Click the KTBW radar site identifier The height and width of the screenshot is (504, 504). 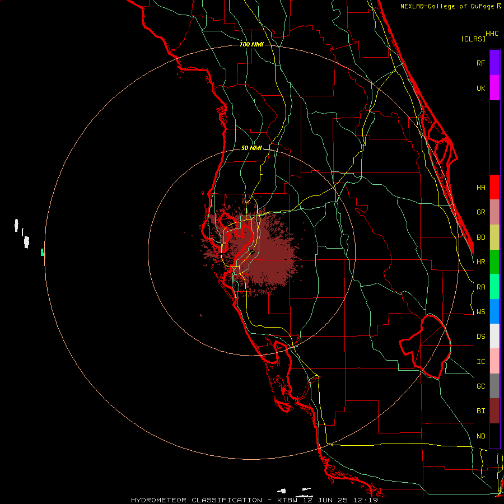pos(287,500)
